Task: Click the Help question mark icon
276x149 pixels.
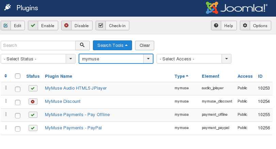Action: point(216,25)
